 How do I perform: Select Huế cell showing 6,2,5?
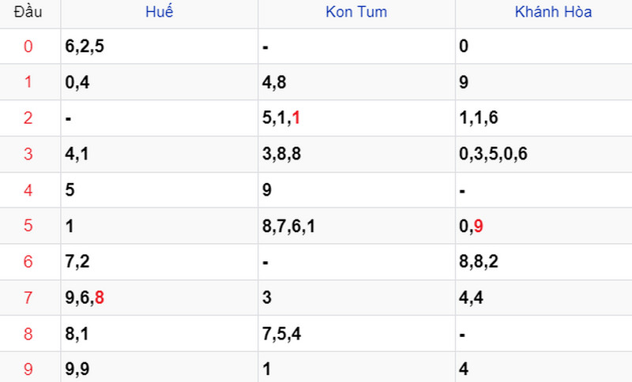pos(160,46)
